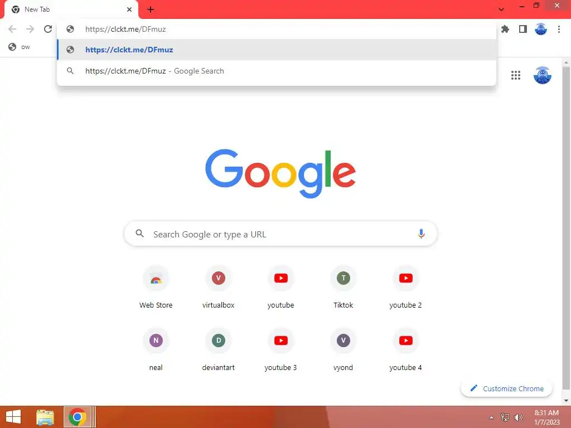Open the Web Store shortcut
571x428 pixels.
(156, 288)
